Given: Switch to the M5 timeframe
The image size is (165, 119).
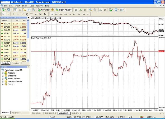Looking at the screenshot, I should coord(56,14).
